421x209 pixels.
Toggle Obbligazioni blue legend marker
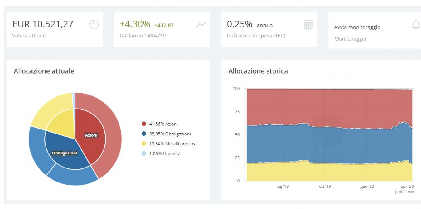pos(144,134)
